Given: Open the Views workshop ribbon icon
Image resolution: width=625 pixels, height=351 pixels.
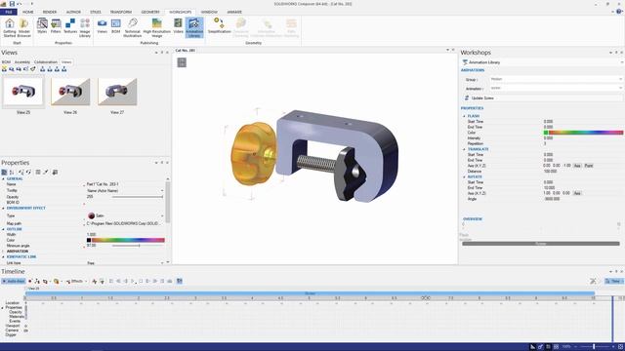Looking at the screenshot, I should click(x=102, y=26).
